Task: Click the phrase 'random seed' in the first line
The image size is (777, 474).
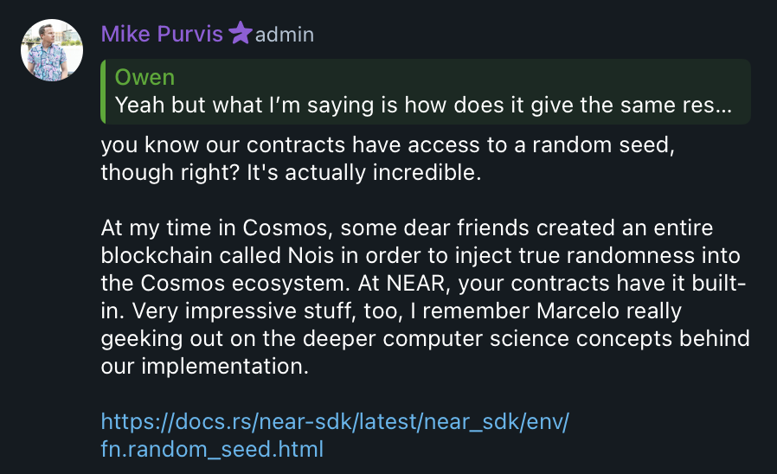Action: tap(600, 145)
